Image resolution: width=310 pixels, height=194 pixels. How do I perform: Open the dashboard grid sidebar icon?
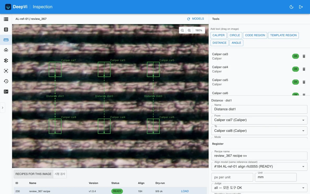click(6, 29)
